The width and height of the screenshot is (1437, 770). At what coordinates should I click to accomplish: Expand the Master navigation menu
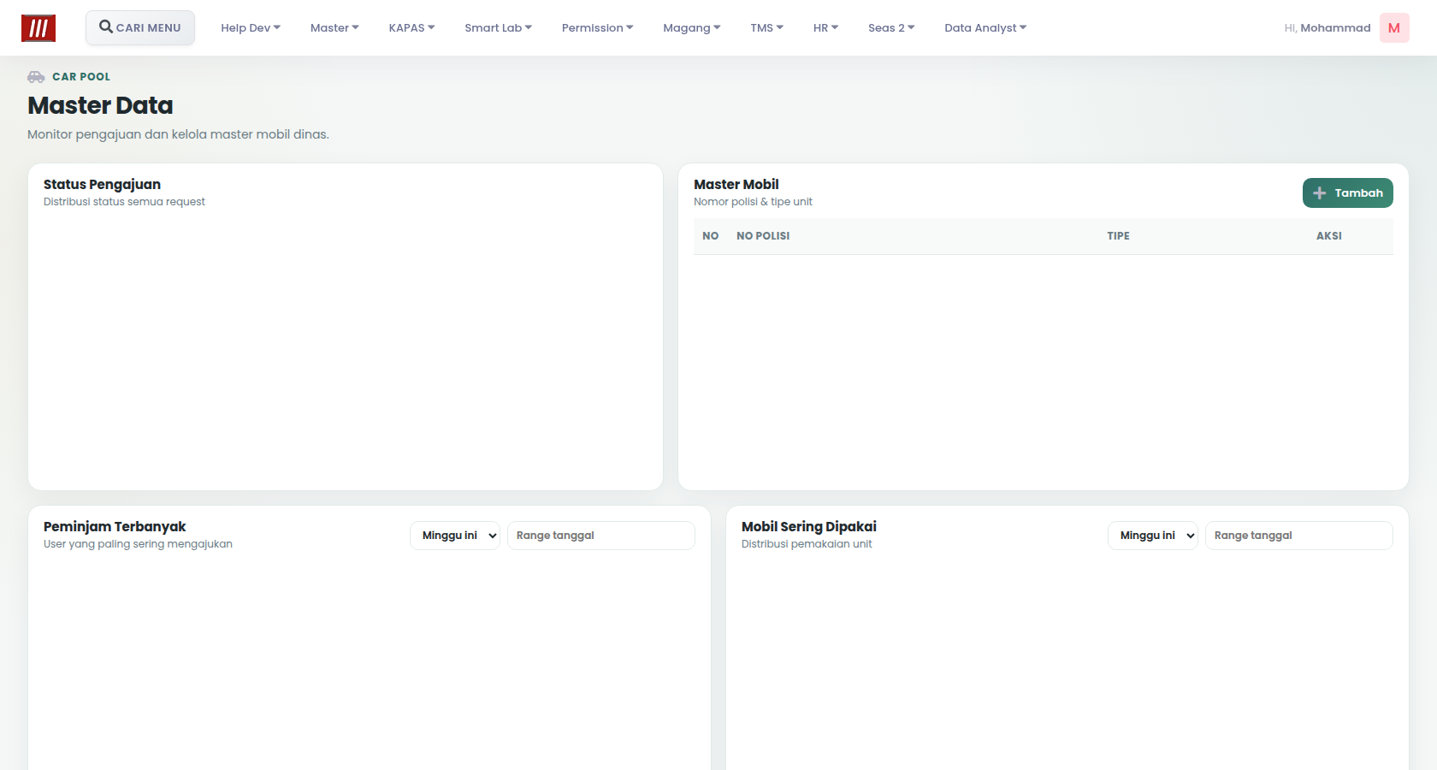(x=334, y=28)
